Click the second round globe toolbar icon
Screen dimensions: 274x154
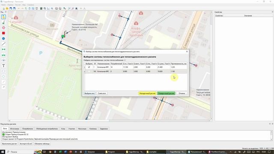[60, 9]
